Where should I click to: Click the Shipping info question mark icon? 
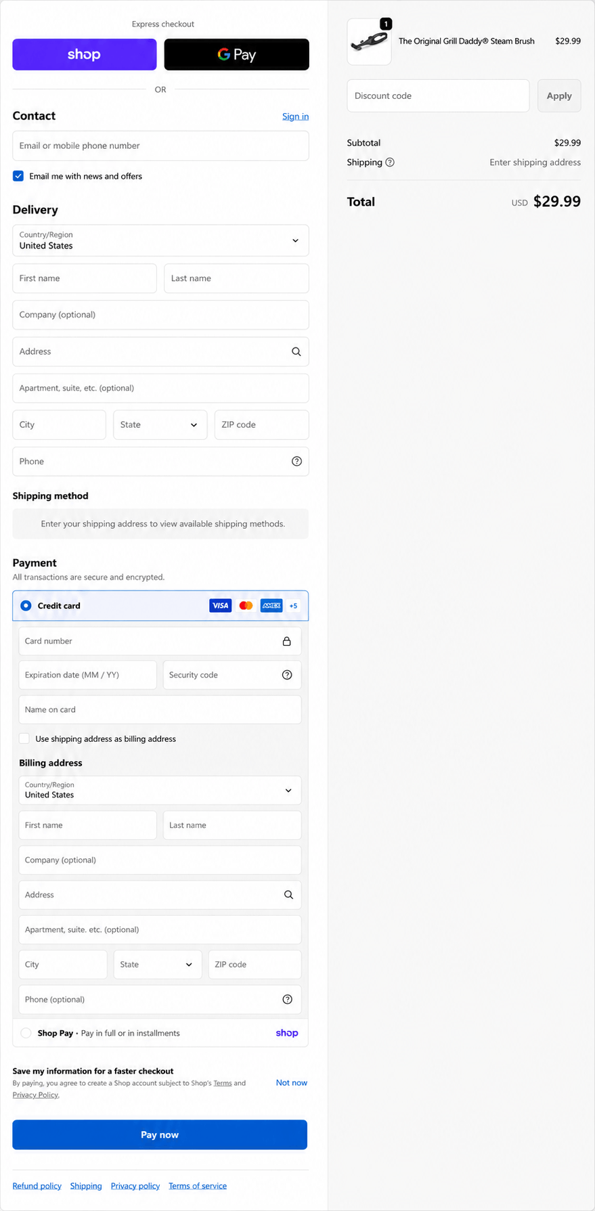pyautogui.click(x=390, y=162)
